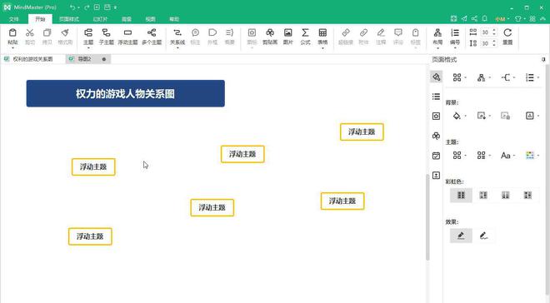This screenshot has width=550, height=303.
Task: Select the second rainbow color mode
Action: coord(483,195)
